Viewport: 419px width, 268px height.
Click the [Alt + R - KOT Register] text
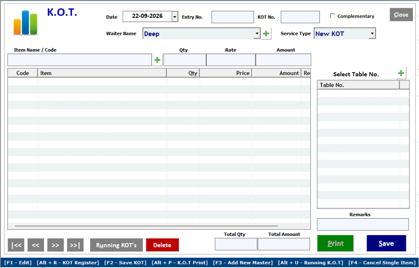point(68,263)
